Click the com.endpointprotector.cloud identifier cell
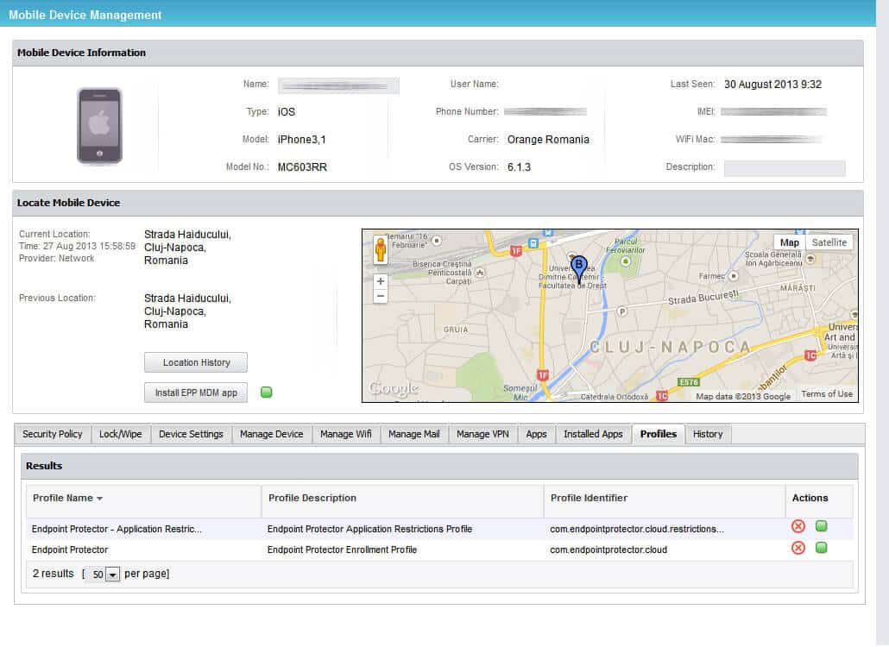The height and width of the screenshot is (647, 889). tap(608, 550)
